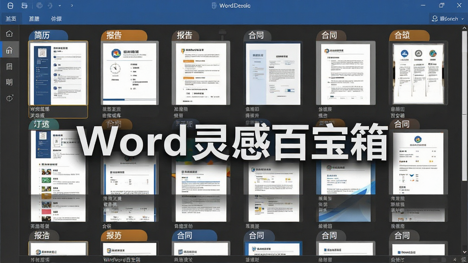
Task: Click the Save icon in the title bar
Action: pyautogui.click(x=10, y=5)
